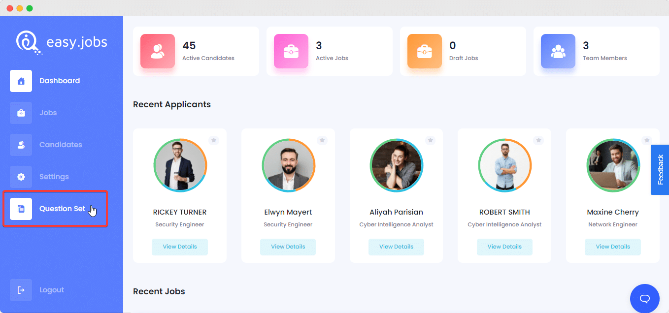Mark Maxine Cherry as favorite with the star

[x=647, y=140]
